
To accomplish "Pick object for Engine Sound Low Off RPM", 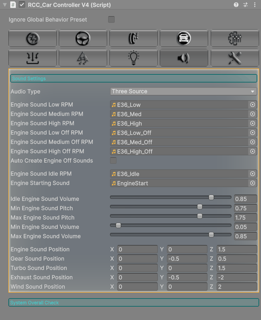I will click(252, 133).
